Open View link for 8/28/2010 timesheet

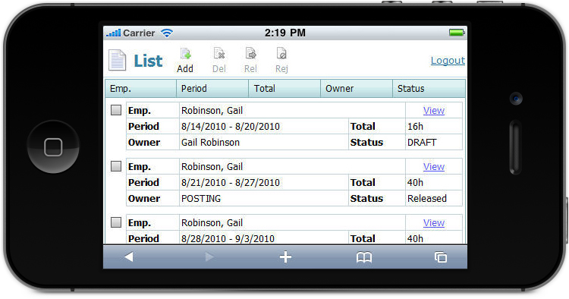[434, 223]
